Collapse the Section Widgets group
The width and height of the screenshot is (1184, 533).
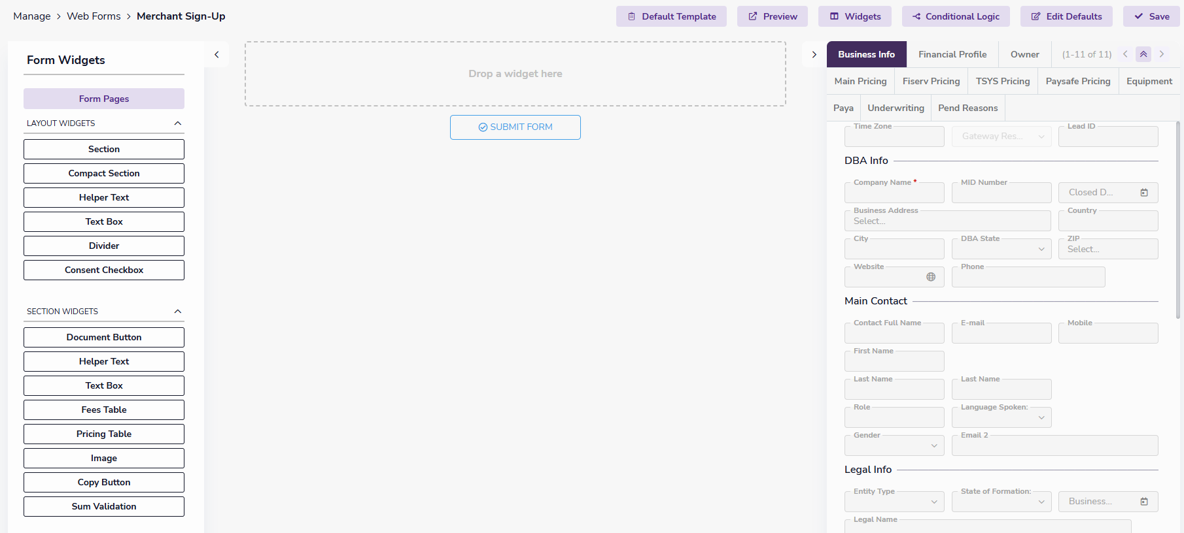[x=177, y=312]
